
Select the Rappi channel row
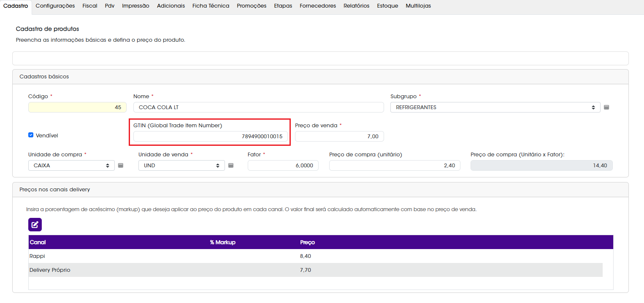(316, 256)
